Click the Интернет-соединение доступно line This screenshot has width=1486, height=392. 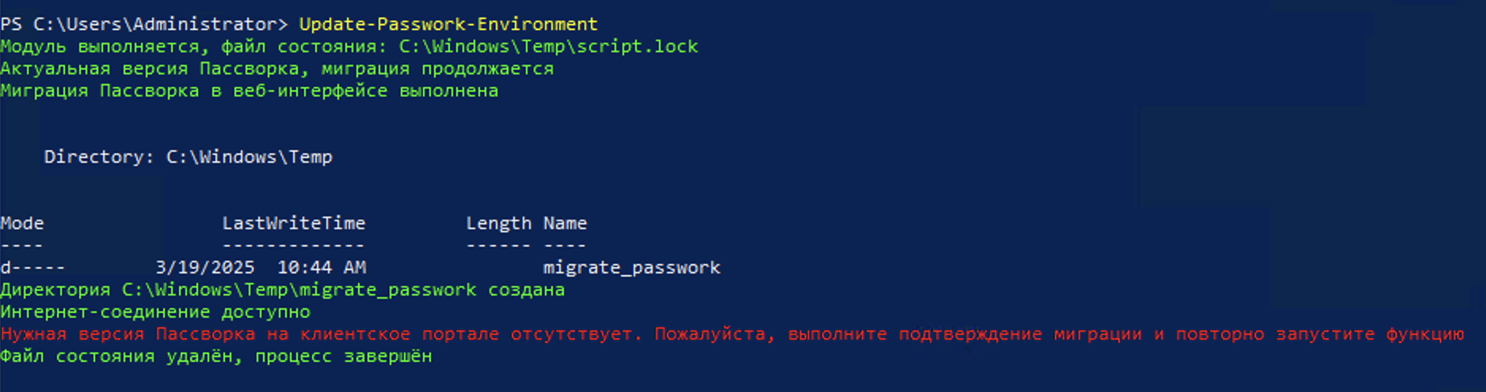[155, 312]
